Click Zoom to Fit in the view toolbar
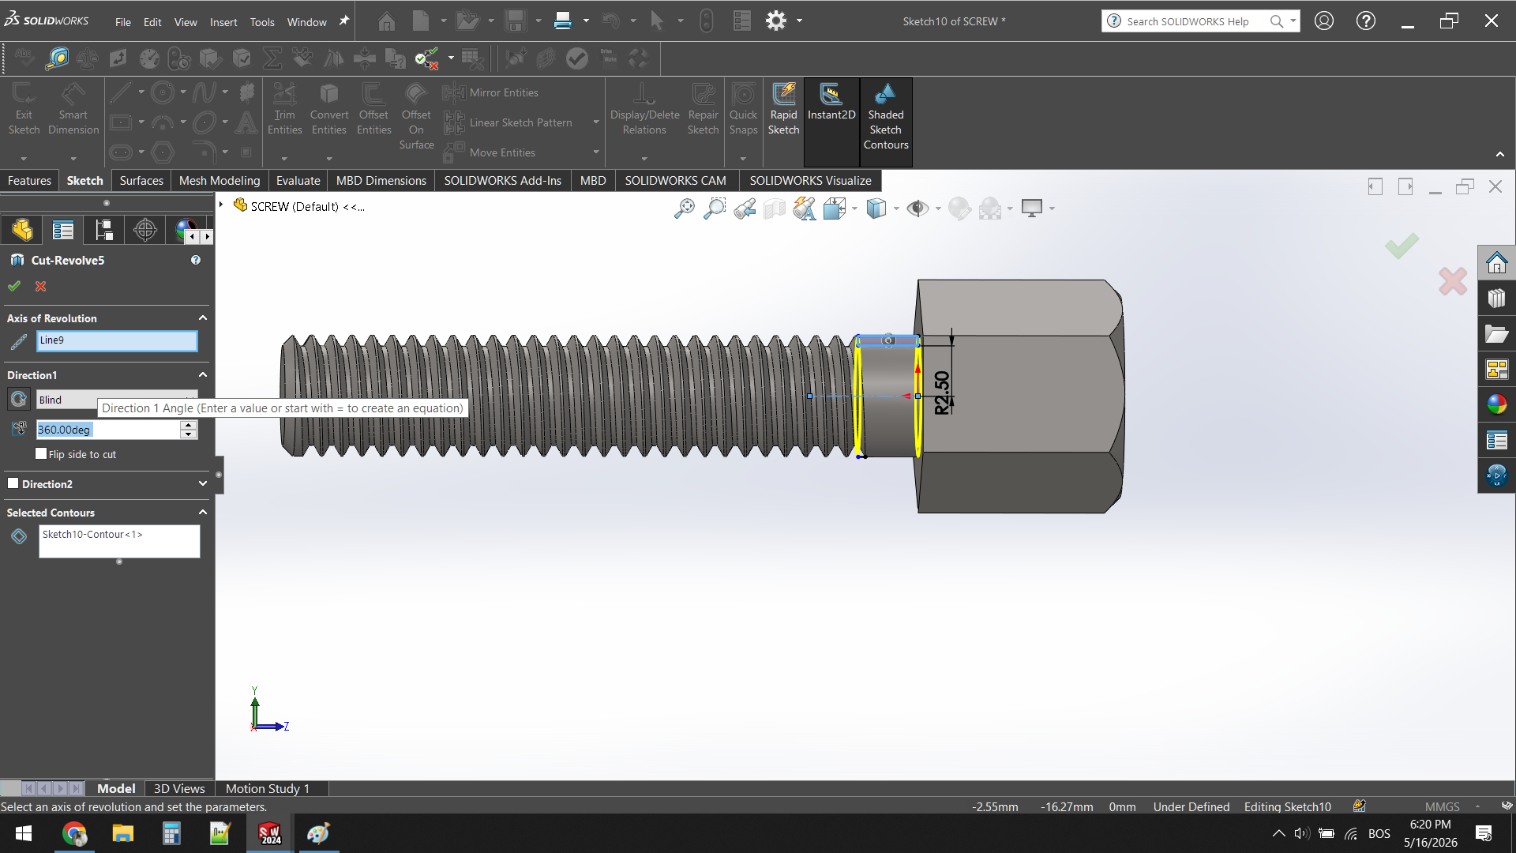This screenshot has width=1516, height=853. click(685, 209)
